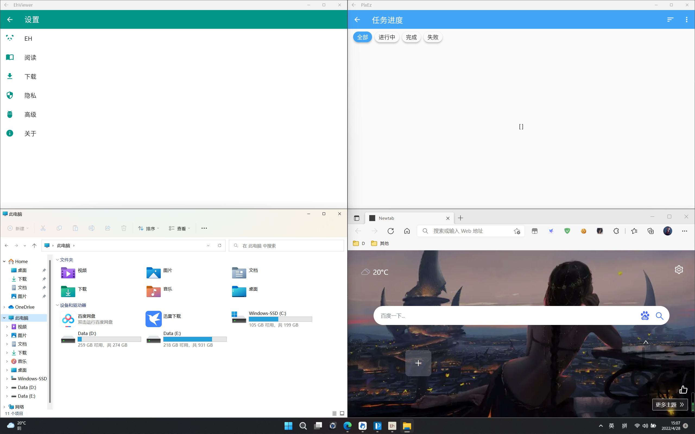Open the 查看 view dropdown
Image resolution: width=695 pixels, height=434 pixels.
[x=179, y=228]
